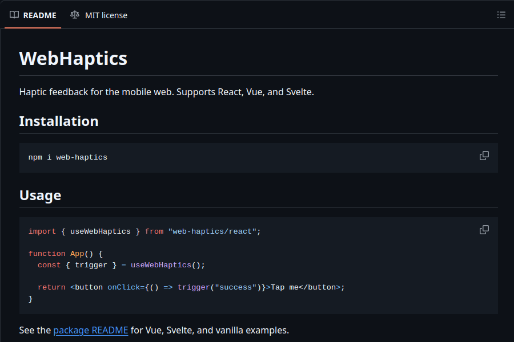Copy the npm install command

[x=484, y=156]
